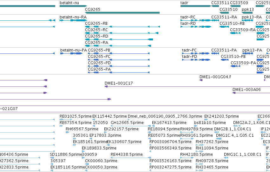This screenshot has width=270, height=172.
Task: Select the DMG1C.1_1.C08.C1 feature
Action: (x=226, y=158)
